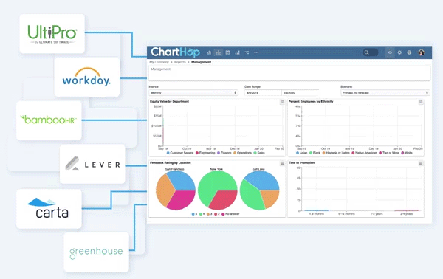The height and width of the screenshot is (279, 443).
Task: Toggle Black legend item
Action: click(315, 153)
